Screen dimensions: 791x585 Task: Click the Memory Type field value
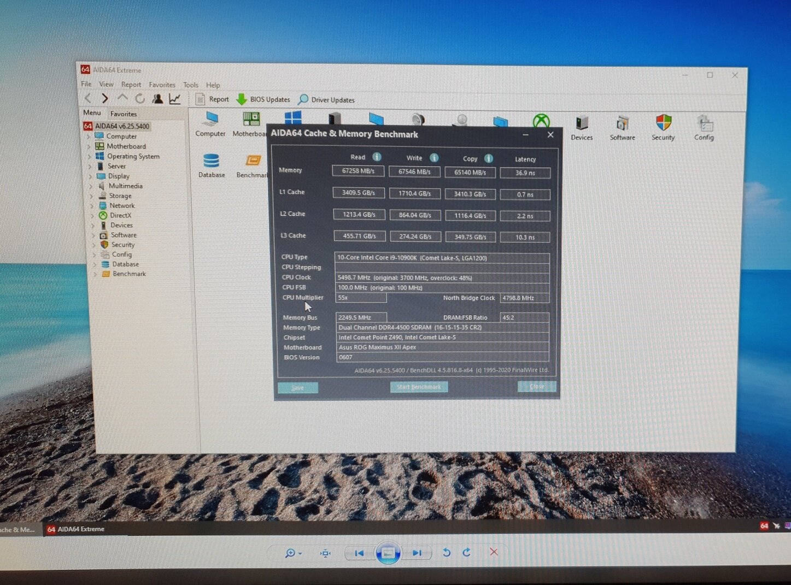[442, 327]
